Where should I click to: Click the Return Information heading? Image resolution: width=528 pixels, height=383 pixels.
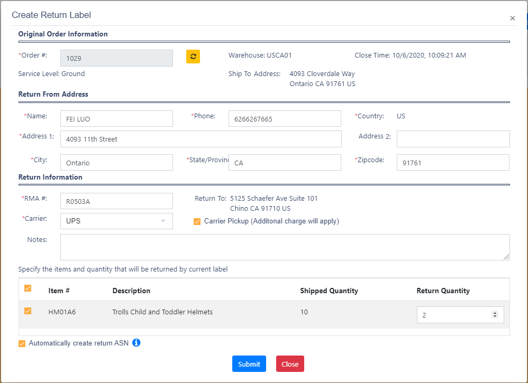point(50,177)
